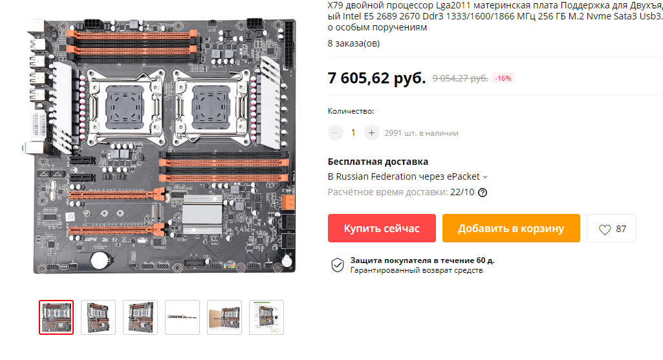The image size is (663, 360).
Task: Decrease quantity with the minus button
Action: coord(335,132)
